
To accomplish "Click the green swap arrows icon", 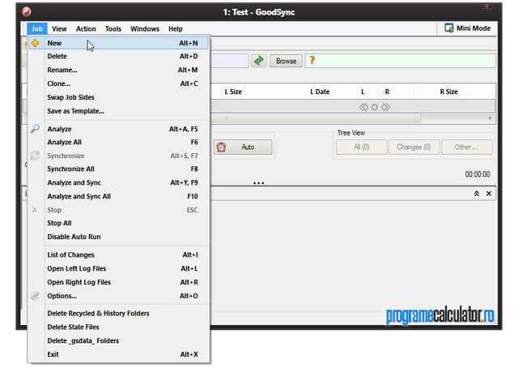I will click(x=259, y=61).
